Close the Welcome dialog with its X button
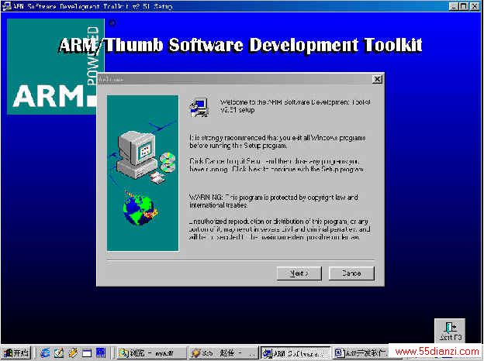The width and height of the screenshot is (484, 361). pos(377,79)
